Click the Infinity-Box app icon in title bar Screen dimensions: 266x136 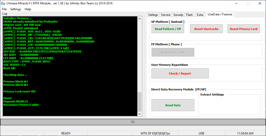point(3,3)
